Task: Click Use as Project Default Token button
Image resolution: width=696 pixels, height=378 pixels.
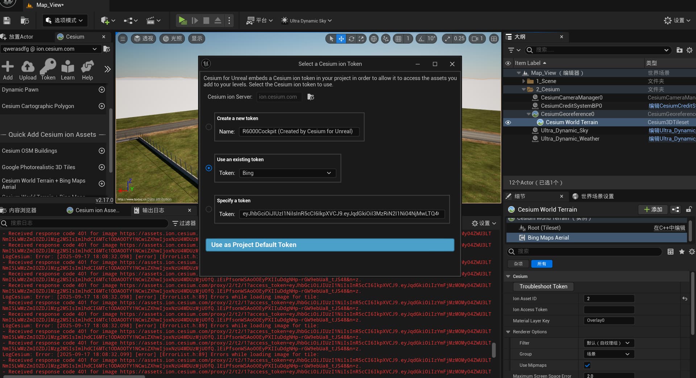Action: click(330, 245)
